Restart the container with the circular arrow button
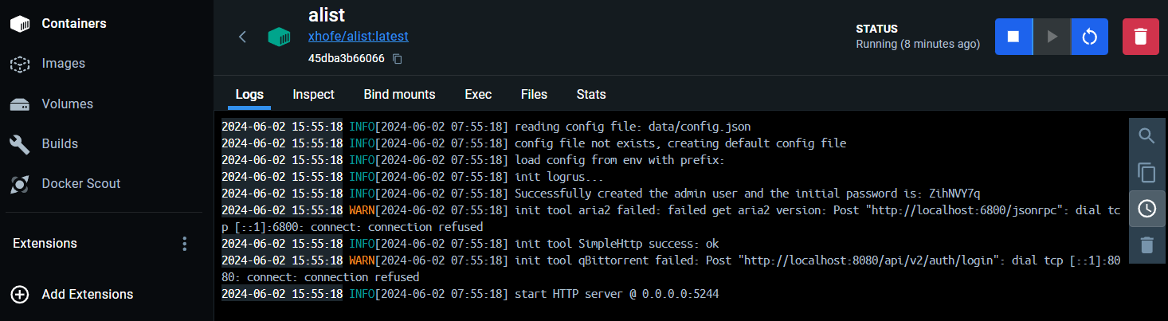The image size is (1168, 321). [x=1089, y=37]
